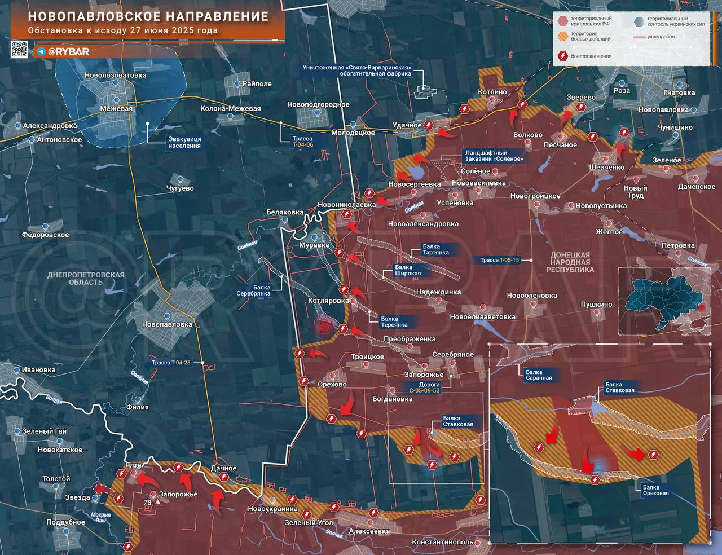Image resolution: width=722 pixels, height=555 pixels.
Task: Click the QR code in the header
Action: pyautogui.click(x=19, y=50)
